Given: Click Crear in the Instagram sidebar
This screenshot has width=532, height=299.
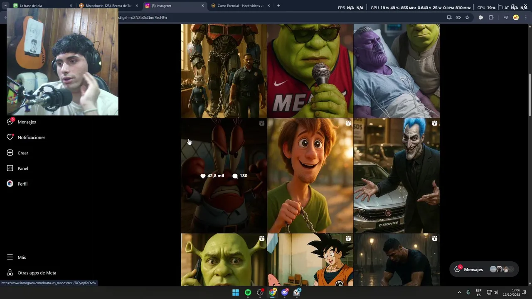Looking at the screenshot, I should click(23, 153).
